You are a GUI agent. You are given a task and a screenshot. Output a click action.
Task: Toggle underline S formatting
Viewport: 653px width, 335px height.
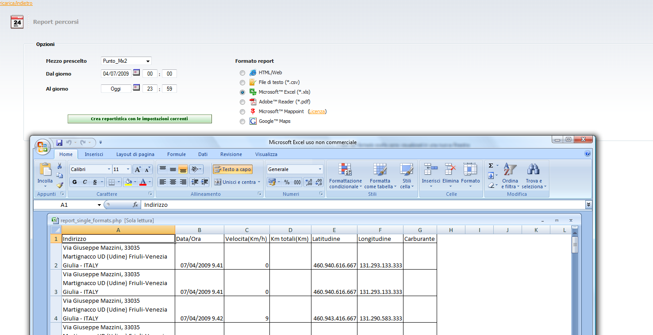95,182
